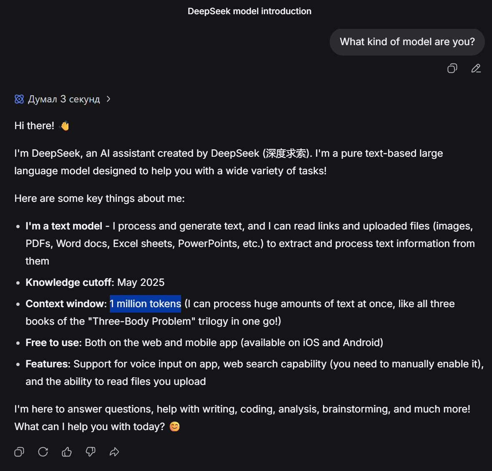Click the "Free to use" bold label

coord(53,343)
